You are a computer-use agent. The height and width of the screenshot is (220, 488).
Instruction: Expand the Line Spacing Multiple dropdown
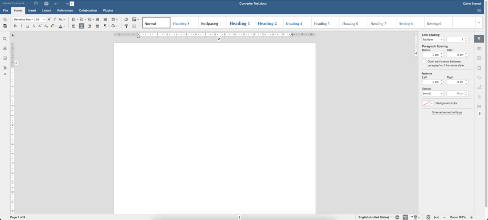point(433,40)
